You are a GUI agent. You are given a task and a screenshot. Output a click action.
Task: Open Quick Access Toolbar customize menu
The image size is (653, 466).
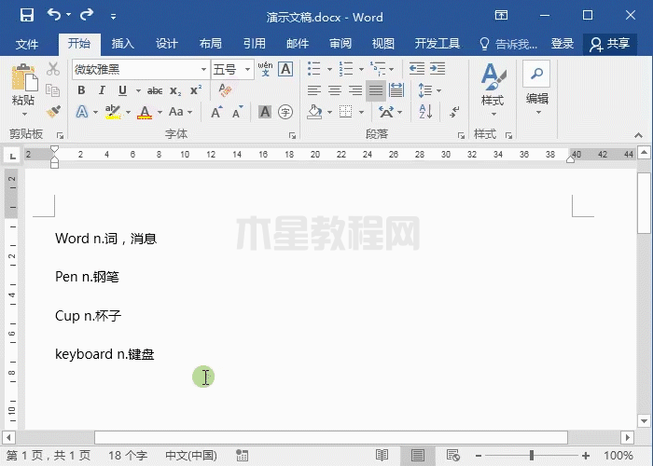tap(113, 17)
